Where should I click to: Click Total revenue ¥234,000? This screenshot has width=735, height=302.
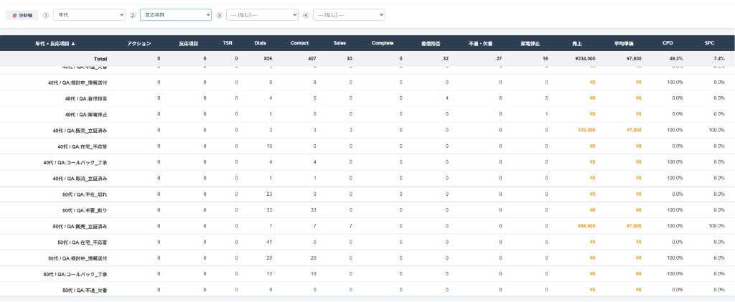click(x=584, y=59)
